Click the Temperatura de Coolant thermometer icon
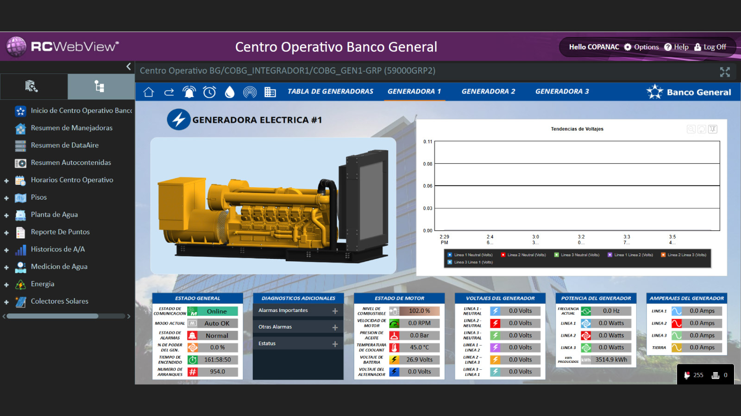The width and height of the screenshot is (741, 416). tap(394, 348)
